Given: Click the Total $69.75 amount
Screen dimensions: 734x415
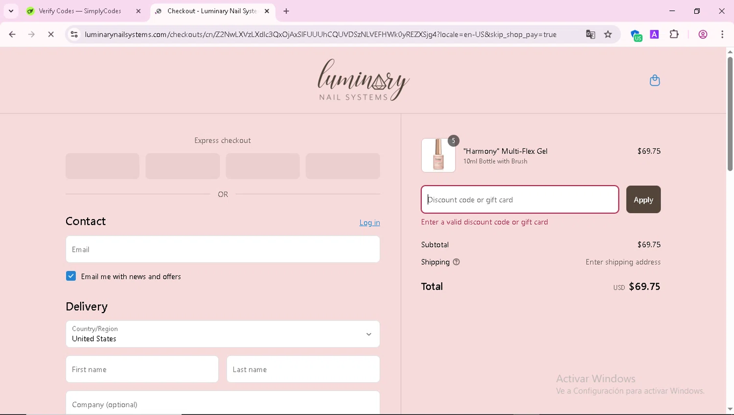Looking at the screenshot, I should (644, 287).
